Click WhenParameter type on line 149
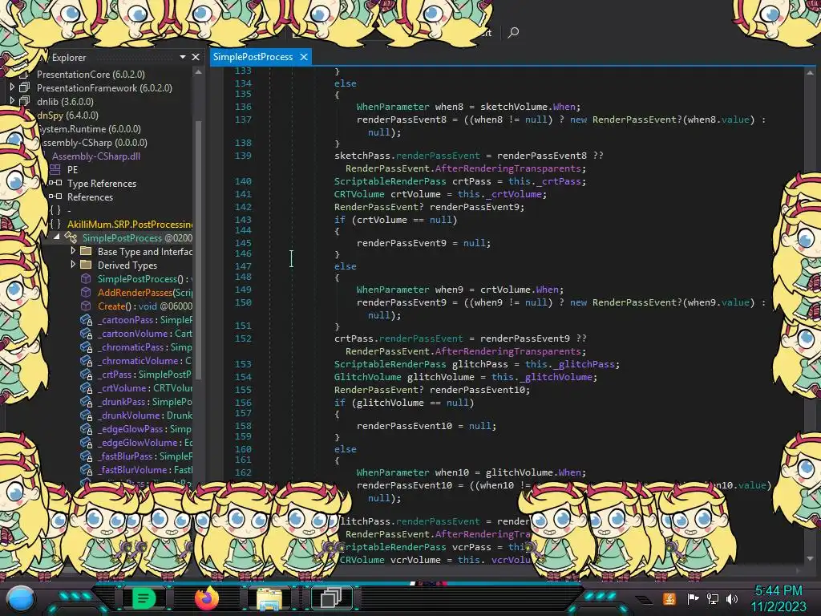Screen dimensions: 821x616 393,289
